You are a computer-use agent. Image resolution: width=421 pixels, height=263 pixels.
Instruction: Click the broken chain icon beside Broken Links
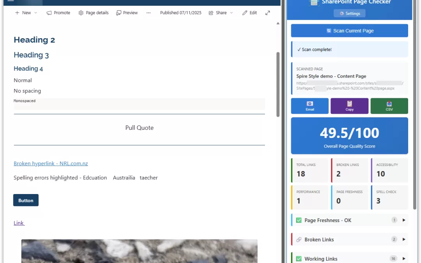coord(299,239)
